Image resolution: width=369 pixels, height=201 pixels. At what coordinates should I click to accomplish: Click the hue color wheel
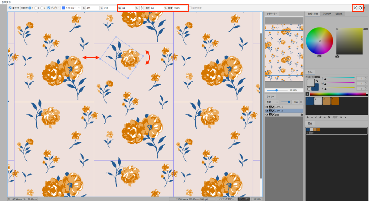pyautogui.click(x=319, y=41)
